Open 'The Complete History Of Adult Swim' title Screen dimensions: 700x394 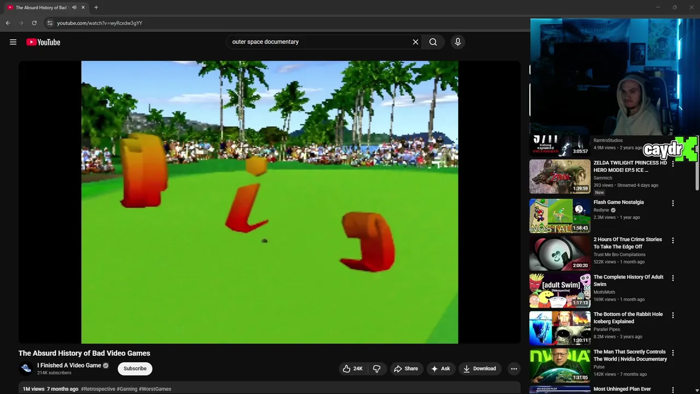628,281
